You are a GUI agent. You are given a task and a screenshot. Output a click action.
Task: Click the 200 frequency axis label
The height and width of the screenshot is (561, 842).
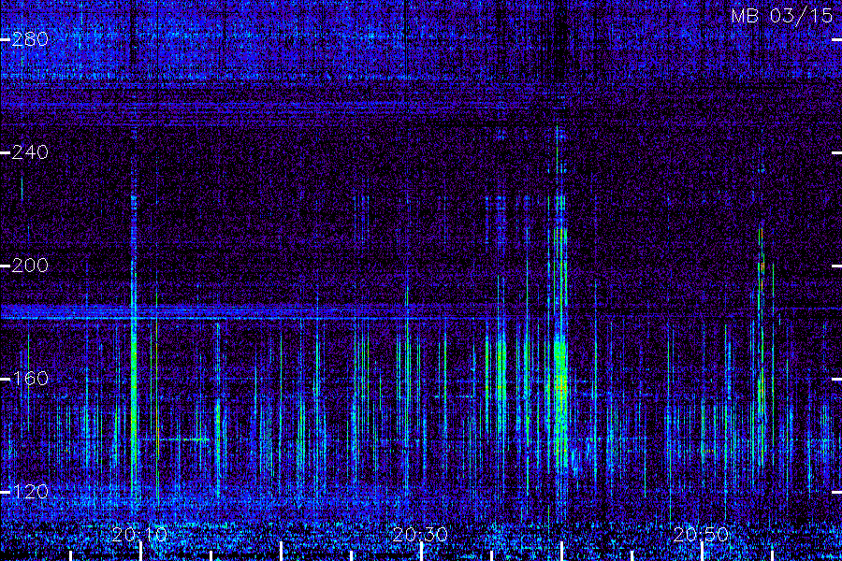pyautogui.click(x=30, y=266)
